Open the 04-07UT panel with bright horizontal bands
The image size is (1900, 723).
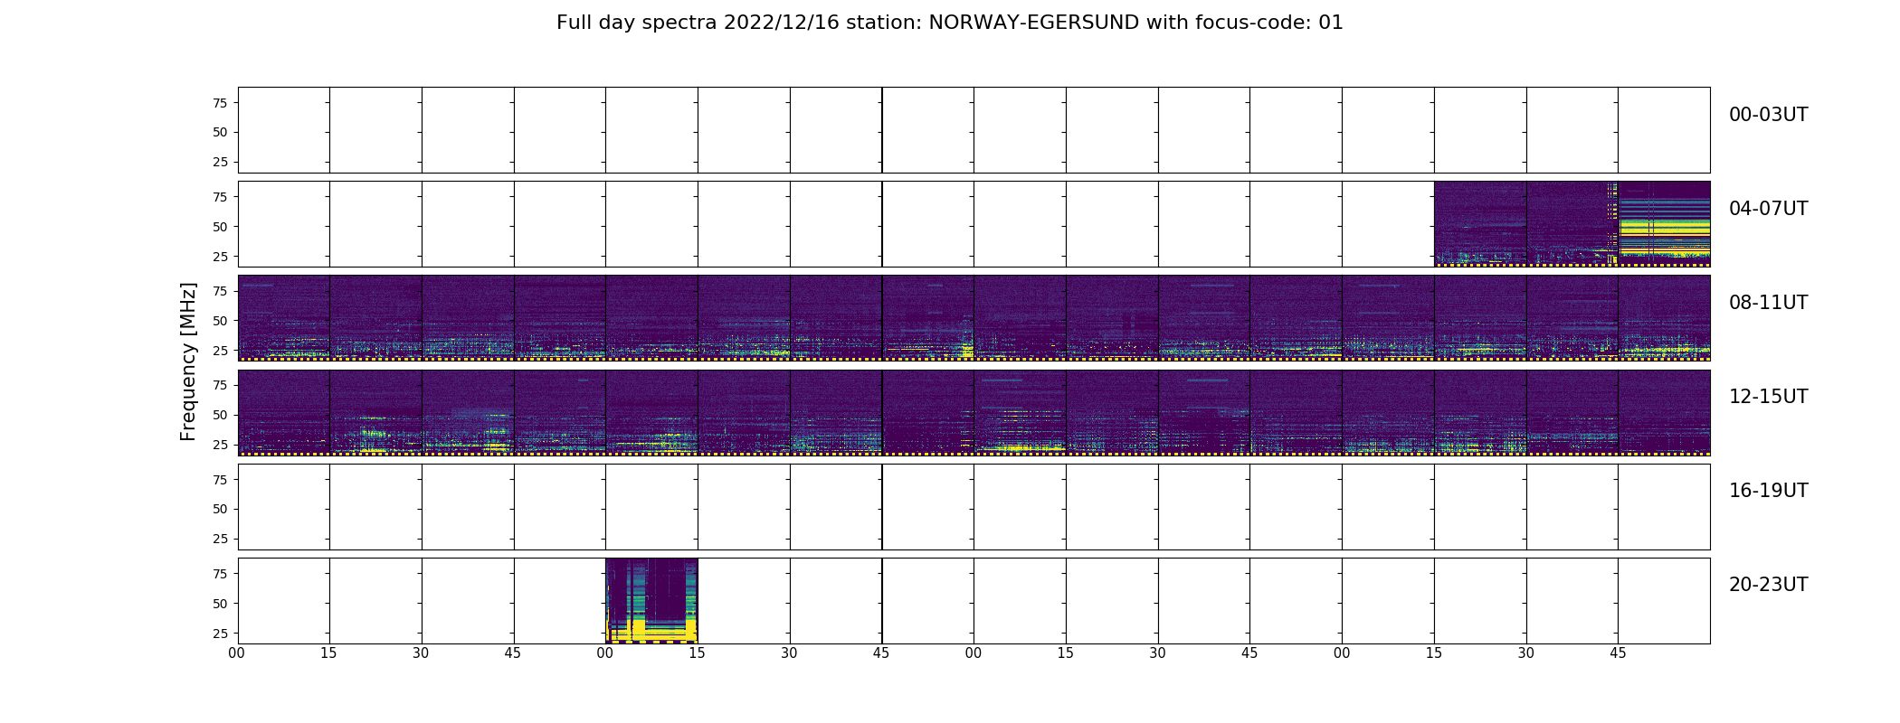1664,224
